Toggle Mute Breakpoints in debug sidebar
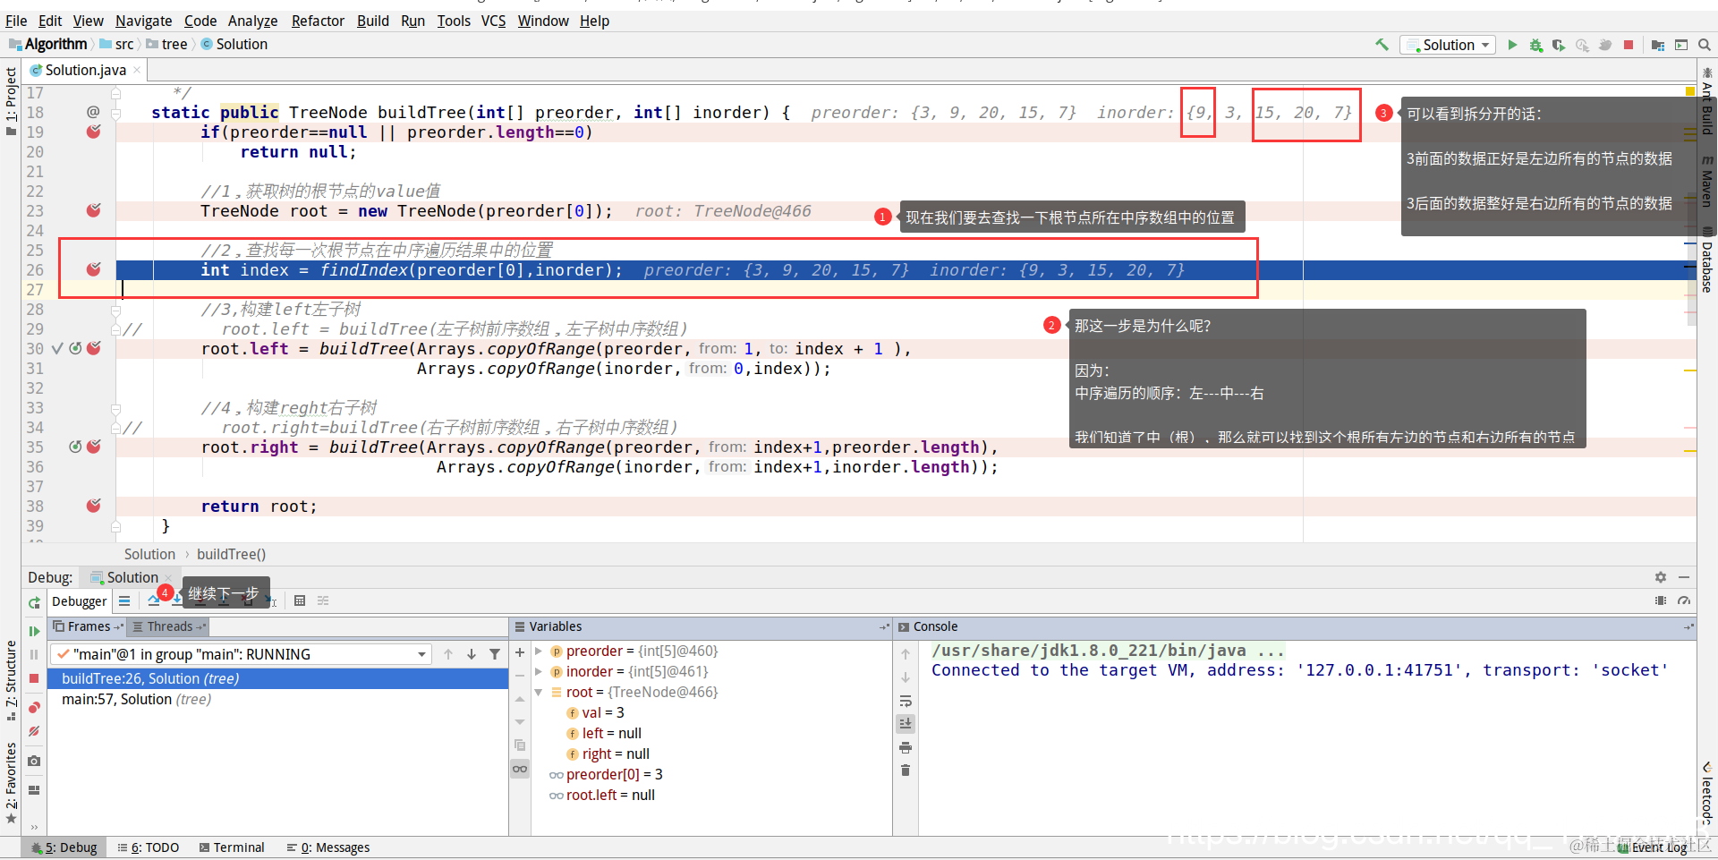The width and height of the screenshot is (1718, 860). click(x=34, y=731)
